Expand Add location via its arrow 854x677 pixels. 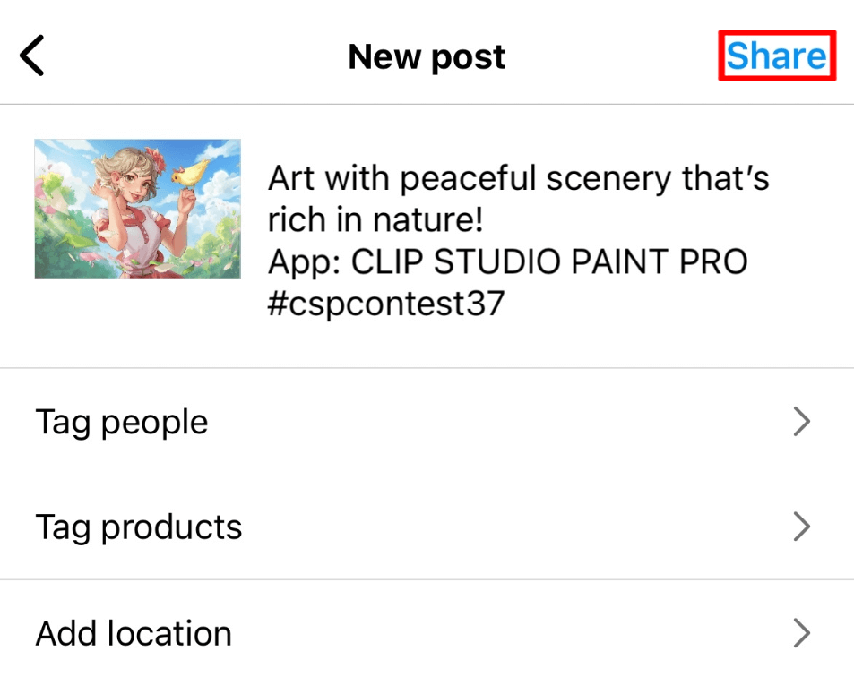click(802, 633)
